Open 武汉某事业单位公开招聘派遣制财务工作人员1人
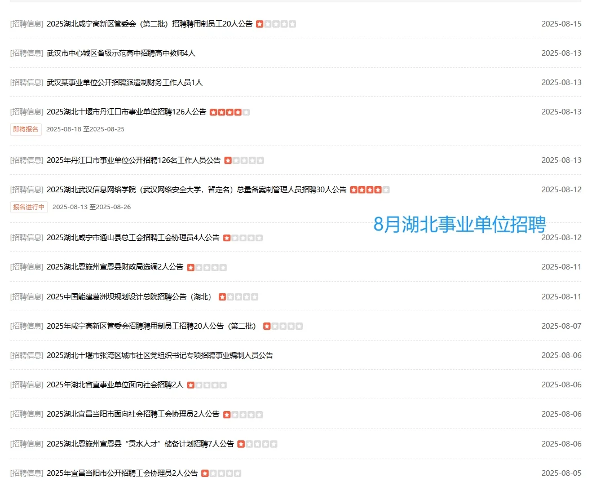 [124, 82]
